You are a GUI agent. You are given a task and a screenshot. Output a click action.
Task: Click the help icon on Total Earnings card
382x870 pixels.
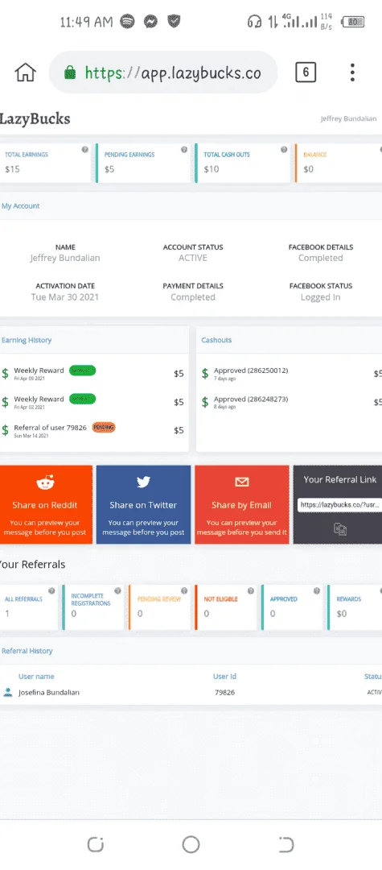[x=84, y=150]
